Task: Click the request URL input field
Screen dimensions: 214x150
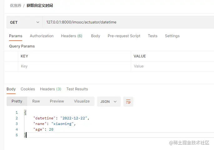Action: point(125,22)
